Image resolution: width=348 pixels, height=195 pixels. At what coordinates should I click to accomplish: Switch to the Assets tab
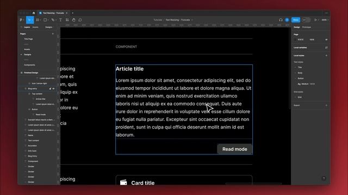tap(35, 27)
